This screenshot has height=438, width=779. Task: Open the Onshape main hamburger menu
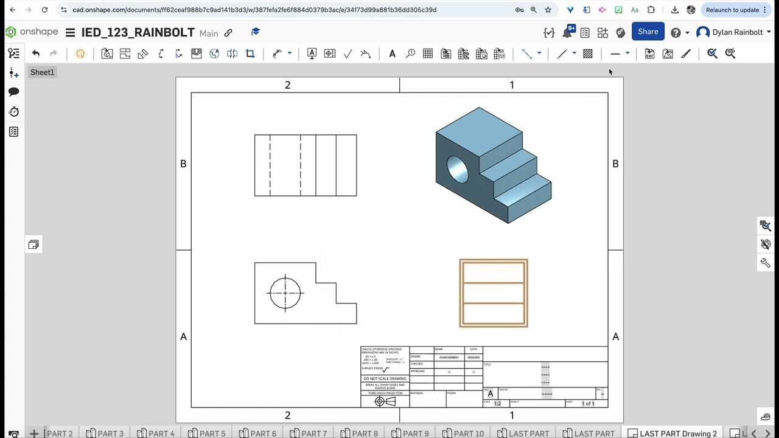coord(70,32)
